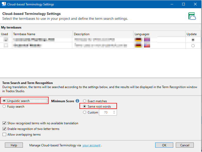Choose Exact matches minimum score
This screenshot has width=202, height=152.
tap(85, 101)
